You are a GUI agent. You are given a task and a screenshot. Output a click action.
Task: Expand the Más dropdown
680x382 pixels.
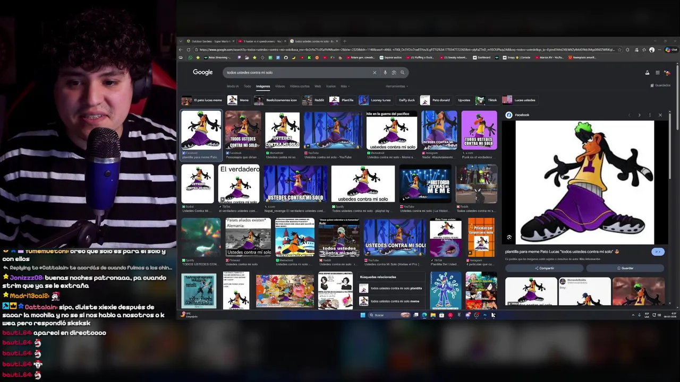pyautogui.click(x=345, y=86)
